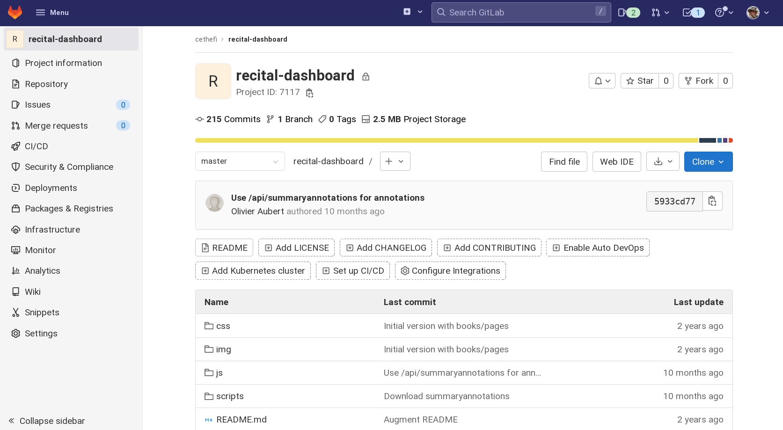Viewport: 783px width, 430px height.
Task: Open project Settings in sidebar
Action: click(71, 334)
